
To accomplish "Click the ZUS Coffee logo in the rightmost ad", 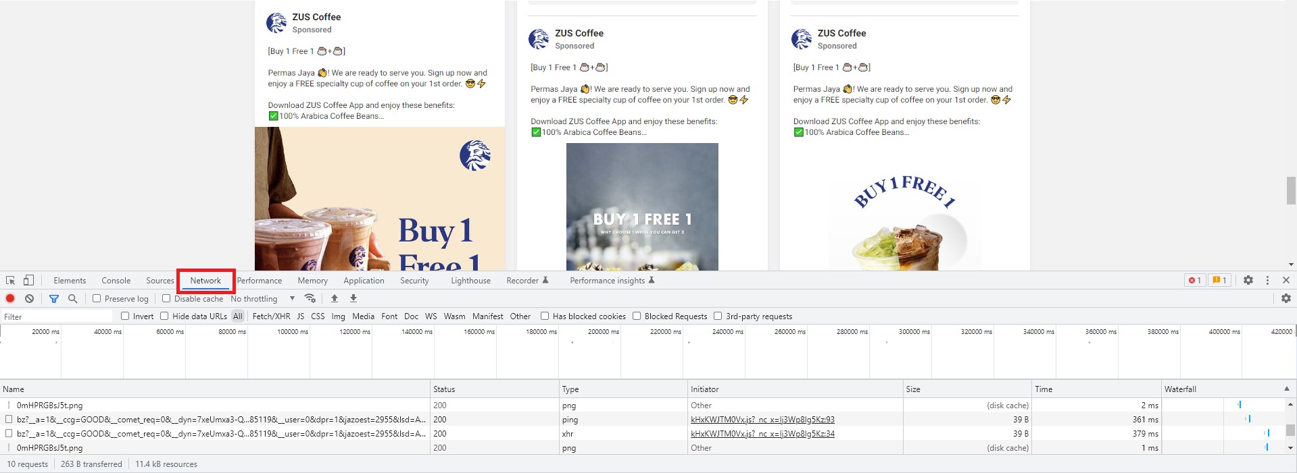I will pyautogui.click(x=802, y=39).
